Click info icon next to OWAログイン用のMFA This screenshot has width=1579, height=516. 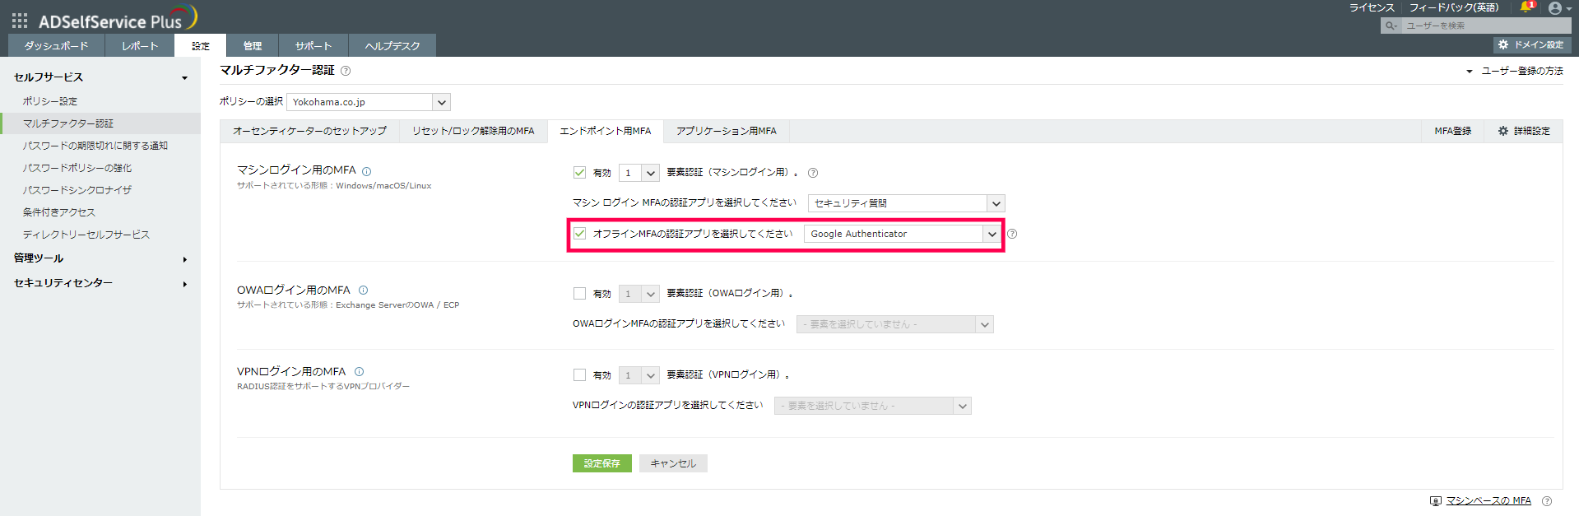pos(363,290)
